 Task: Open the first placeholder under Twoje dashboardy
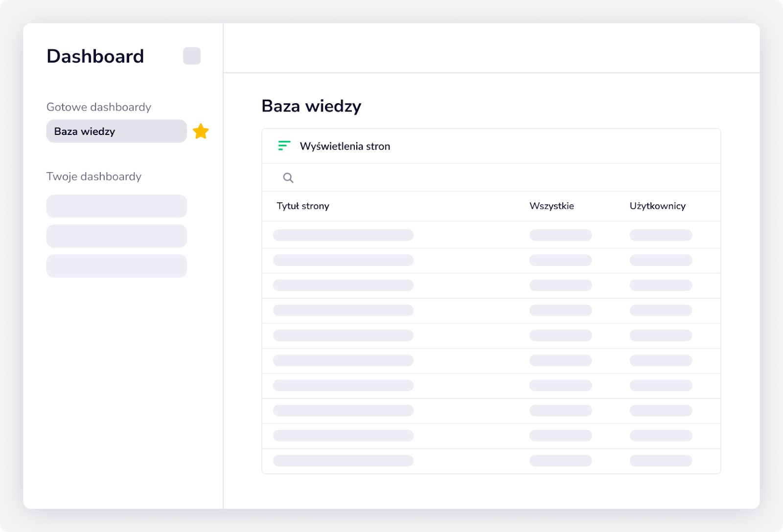(x=116, y=206)
